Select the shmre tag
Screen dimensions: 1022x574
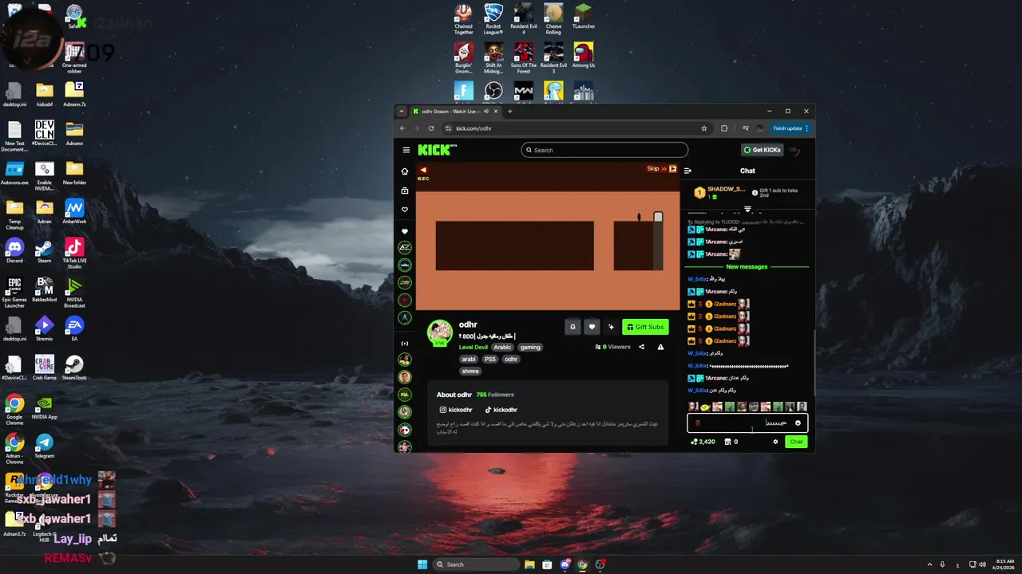(470, 372)
